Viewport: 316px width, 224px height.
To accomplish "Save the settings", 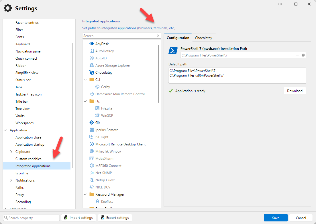I will [x=276, y=218].
